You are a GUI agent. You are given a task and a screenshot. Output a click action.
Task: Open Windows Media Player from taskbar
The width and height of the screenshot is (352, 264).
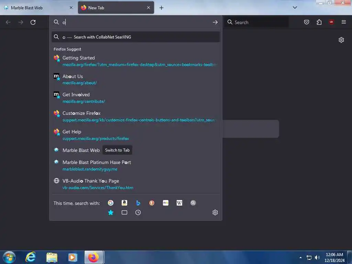73,257
